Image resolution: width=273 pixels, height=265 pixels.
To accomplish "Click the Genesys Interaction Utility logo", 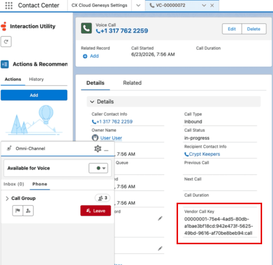I will click(4, 26).
